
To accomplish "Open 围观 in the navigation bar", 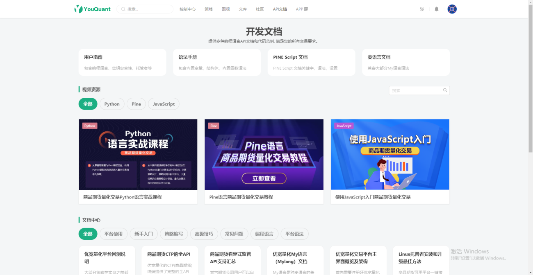I will [225, 9].
